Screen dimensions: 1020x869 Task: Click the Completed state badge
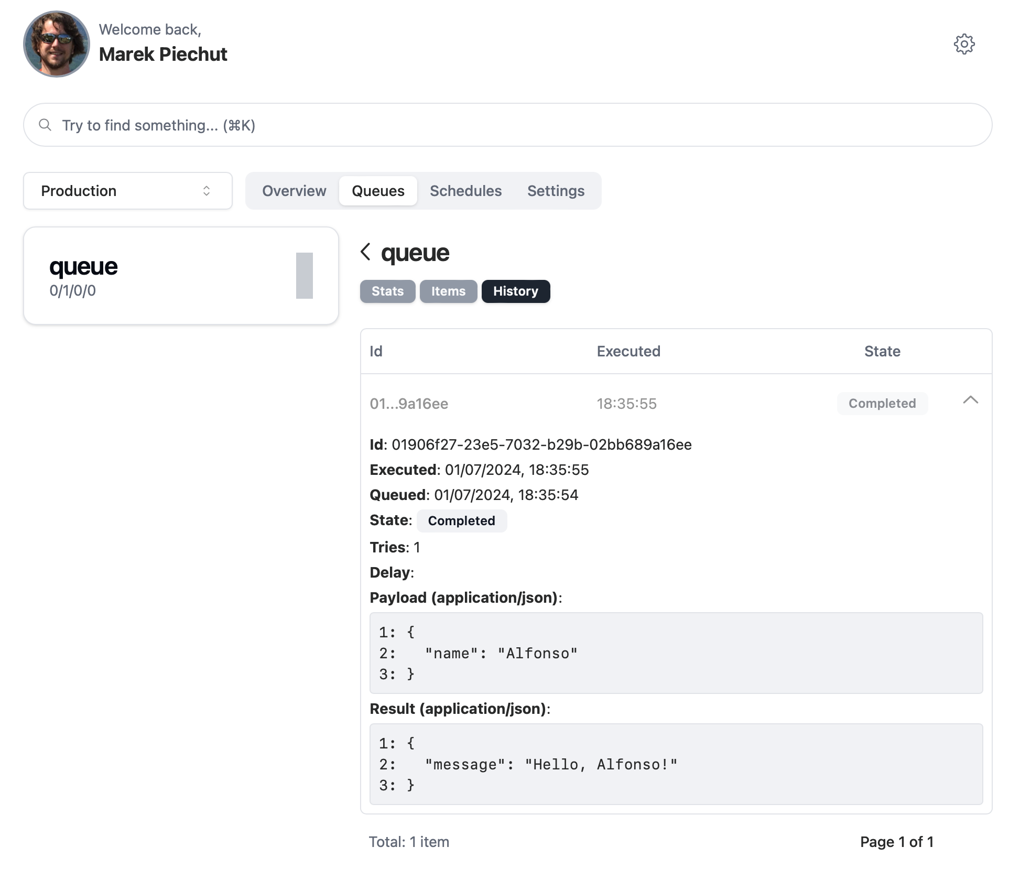(x=460, y=520)
